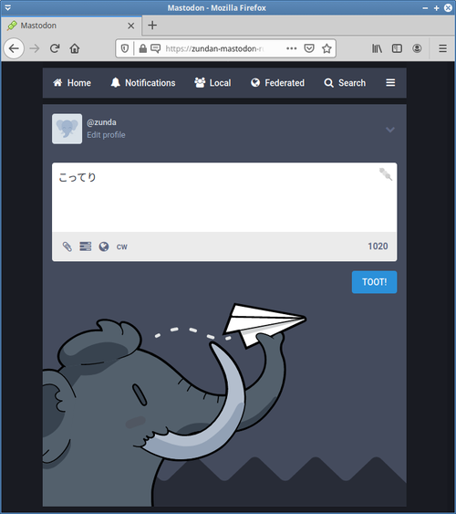Open the Mastodon hamburger navigation menu

pyautogui.click(x=390, y=82)
